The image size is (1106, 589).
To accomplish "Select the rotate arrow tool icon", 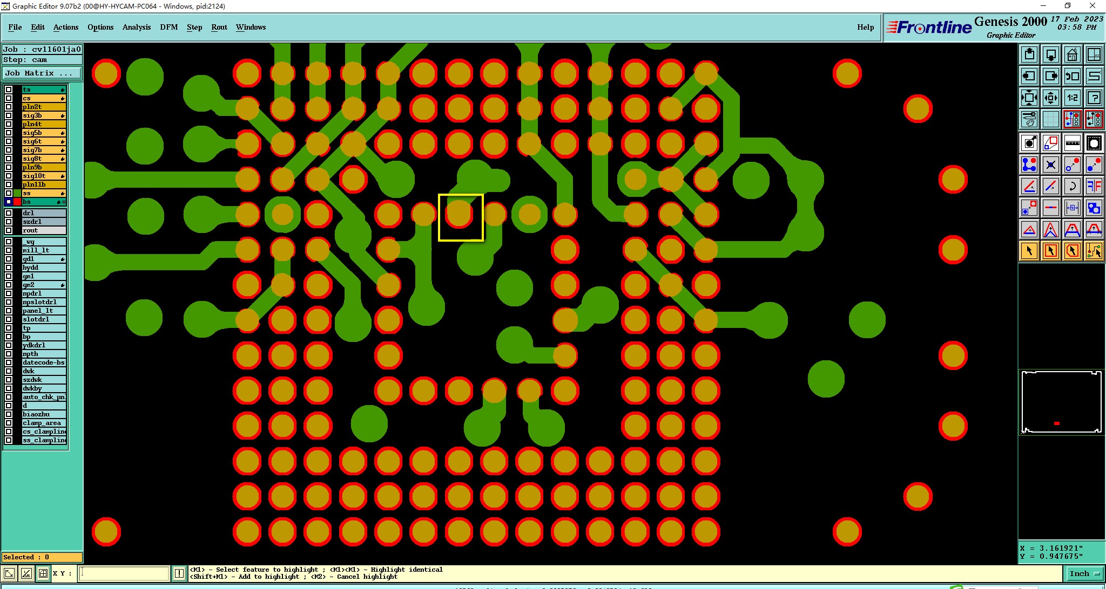I will (x=1072, y=187).
